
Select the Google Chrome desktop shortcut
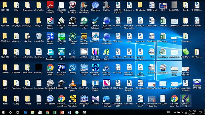(50, 70)
